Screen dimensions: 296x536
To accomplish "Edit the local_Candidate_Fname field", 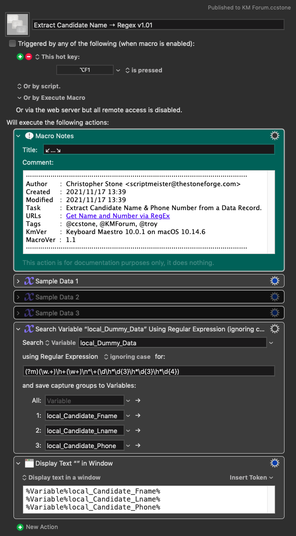I will [x=84, y=416].
